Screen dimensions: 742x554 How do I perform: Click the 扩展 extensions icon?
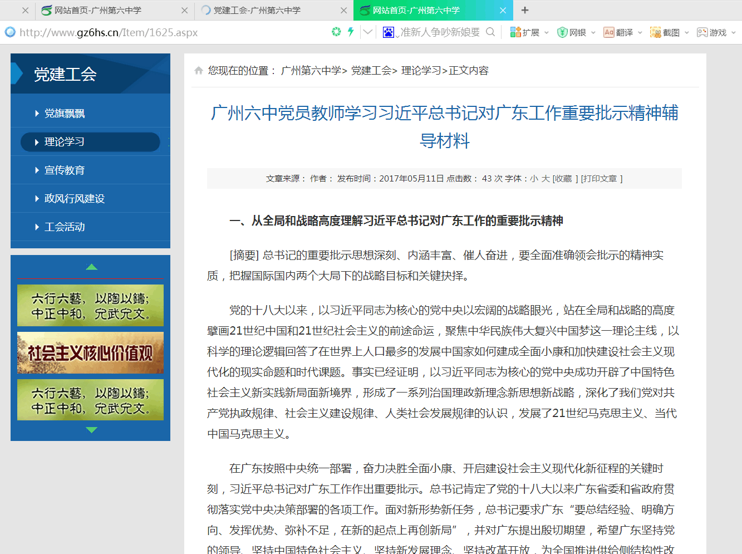click(x=515, y=32)
